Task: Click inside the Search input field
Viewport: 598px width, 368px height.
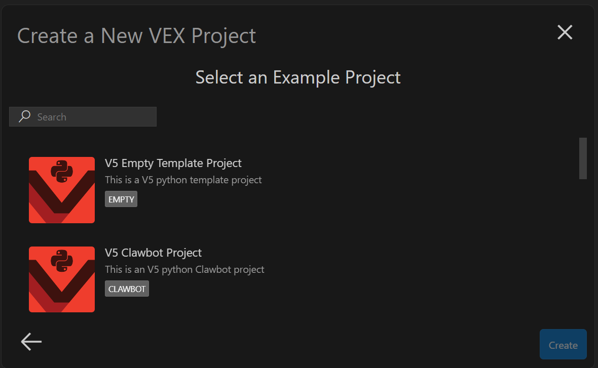Action: (91, 116)
